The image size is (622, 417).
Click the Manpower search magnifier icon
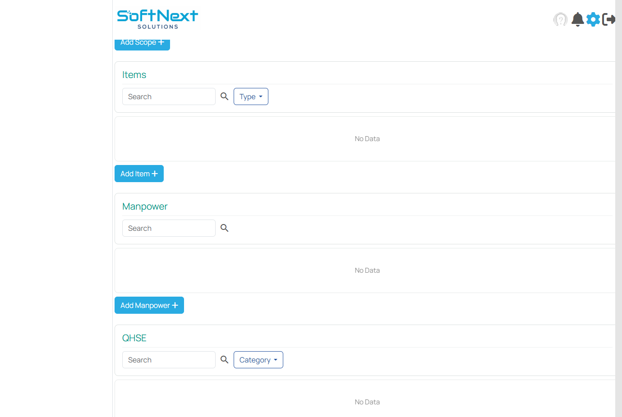224,228
